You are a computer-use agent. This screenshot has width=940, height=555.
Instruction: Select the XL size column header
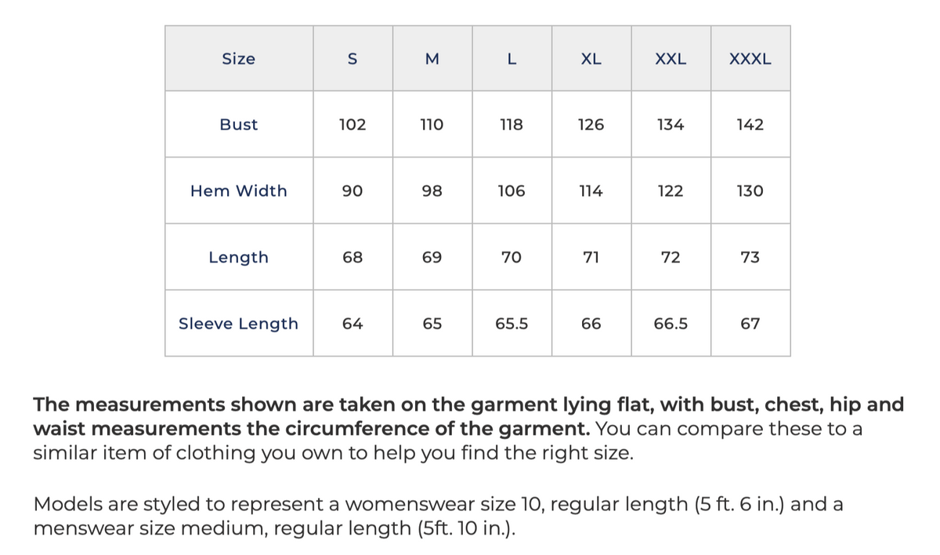pos(591,59)
